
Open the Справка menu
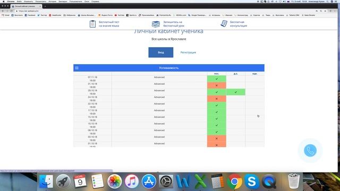click(x=95, y=1)
